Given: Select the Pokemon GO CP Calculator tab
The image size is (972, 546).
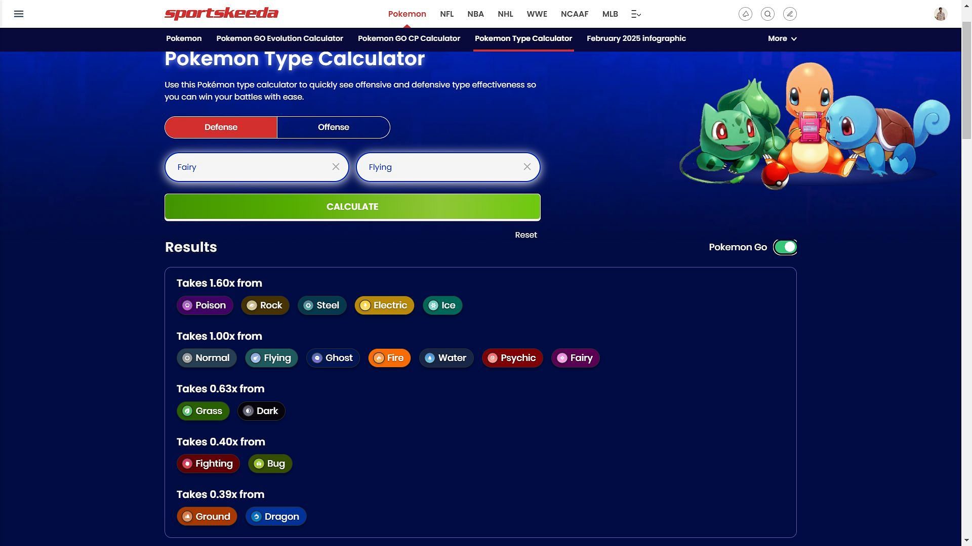Looking at the screenshot, I should point(409,38).
